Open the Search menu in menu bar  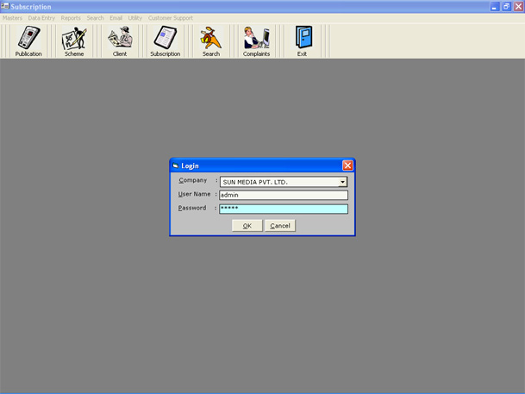pos(95,18)
